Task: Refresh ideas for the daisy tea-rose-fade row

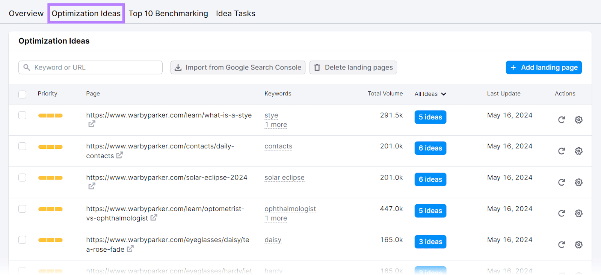Action: click(x=562, y=245)
